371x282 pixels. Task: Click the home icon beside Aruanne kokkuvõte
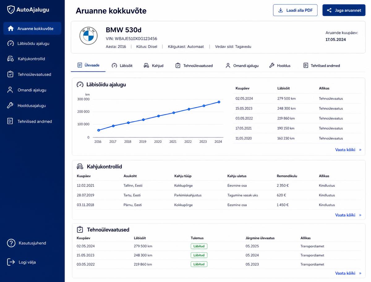11,28
